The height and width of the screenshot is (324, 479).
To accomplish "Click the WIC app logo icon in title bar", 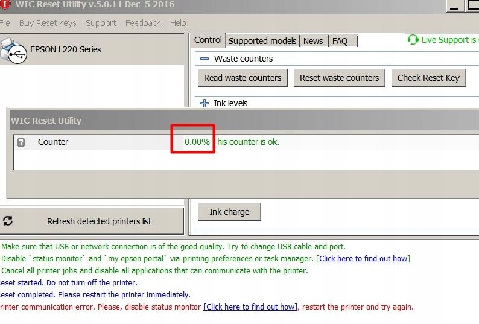I will click(x=5, y=4).
